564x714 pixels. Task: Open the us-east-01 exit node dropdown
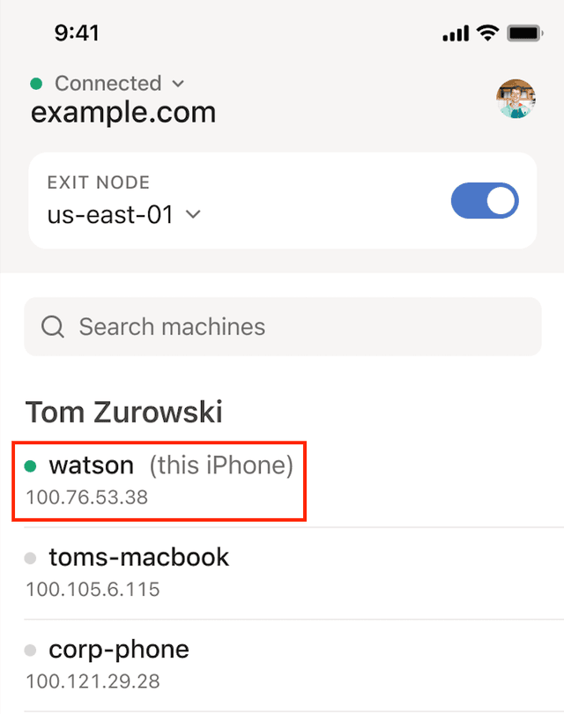(x=123, y=214)
